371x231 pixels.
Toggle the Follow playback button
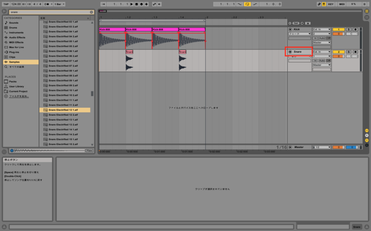tap(103, 4)
